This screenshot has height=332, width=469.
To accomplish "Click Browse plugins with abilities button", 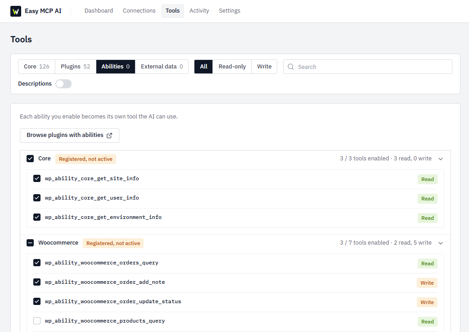I will tap(69, 135).
